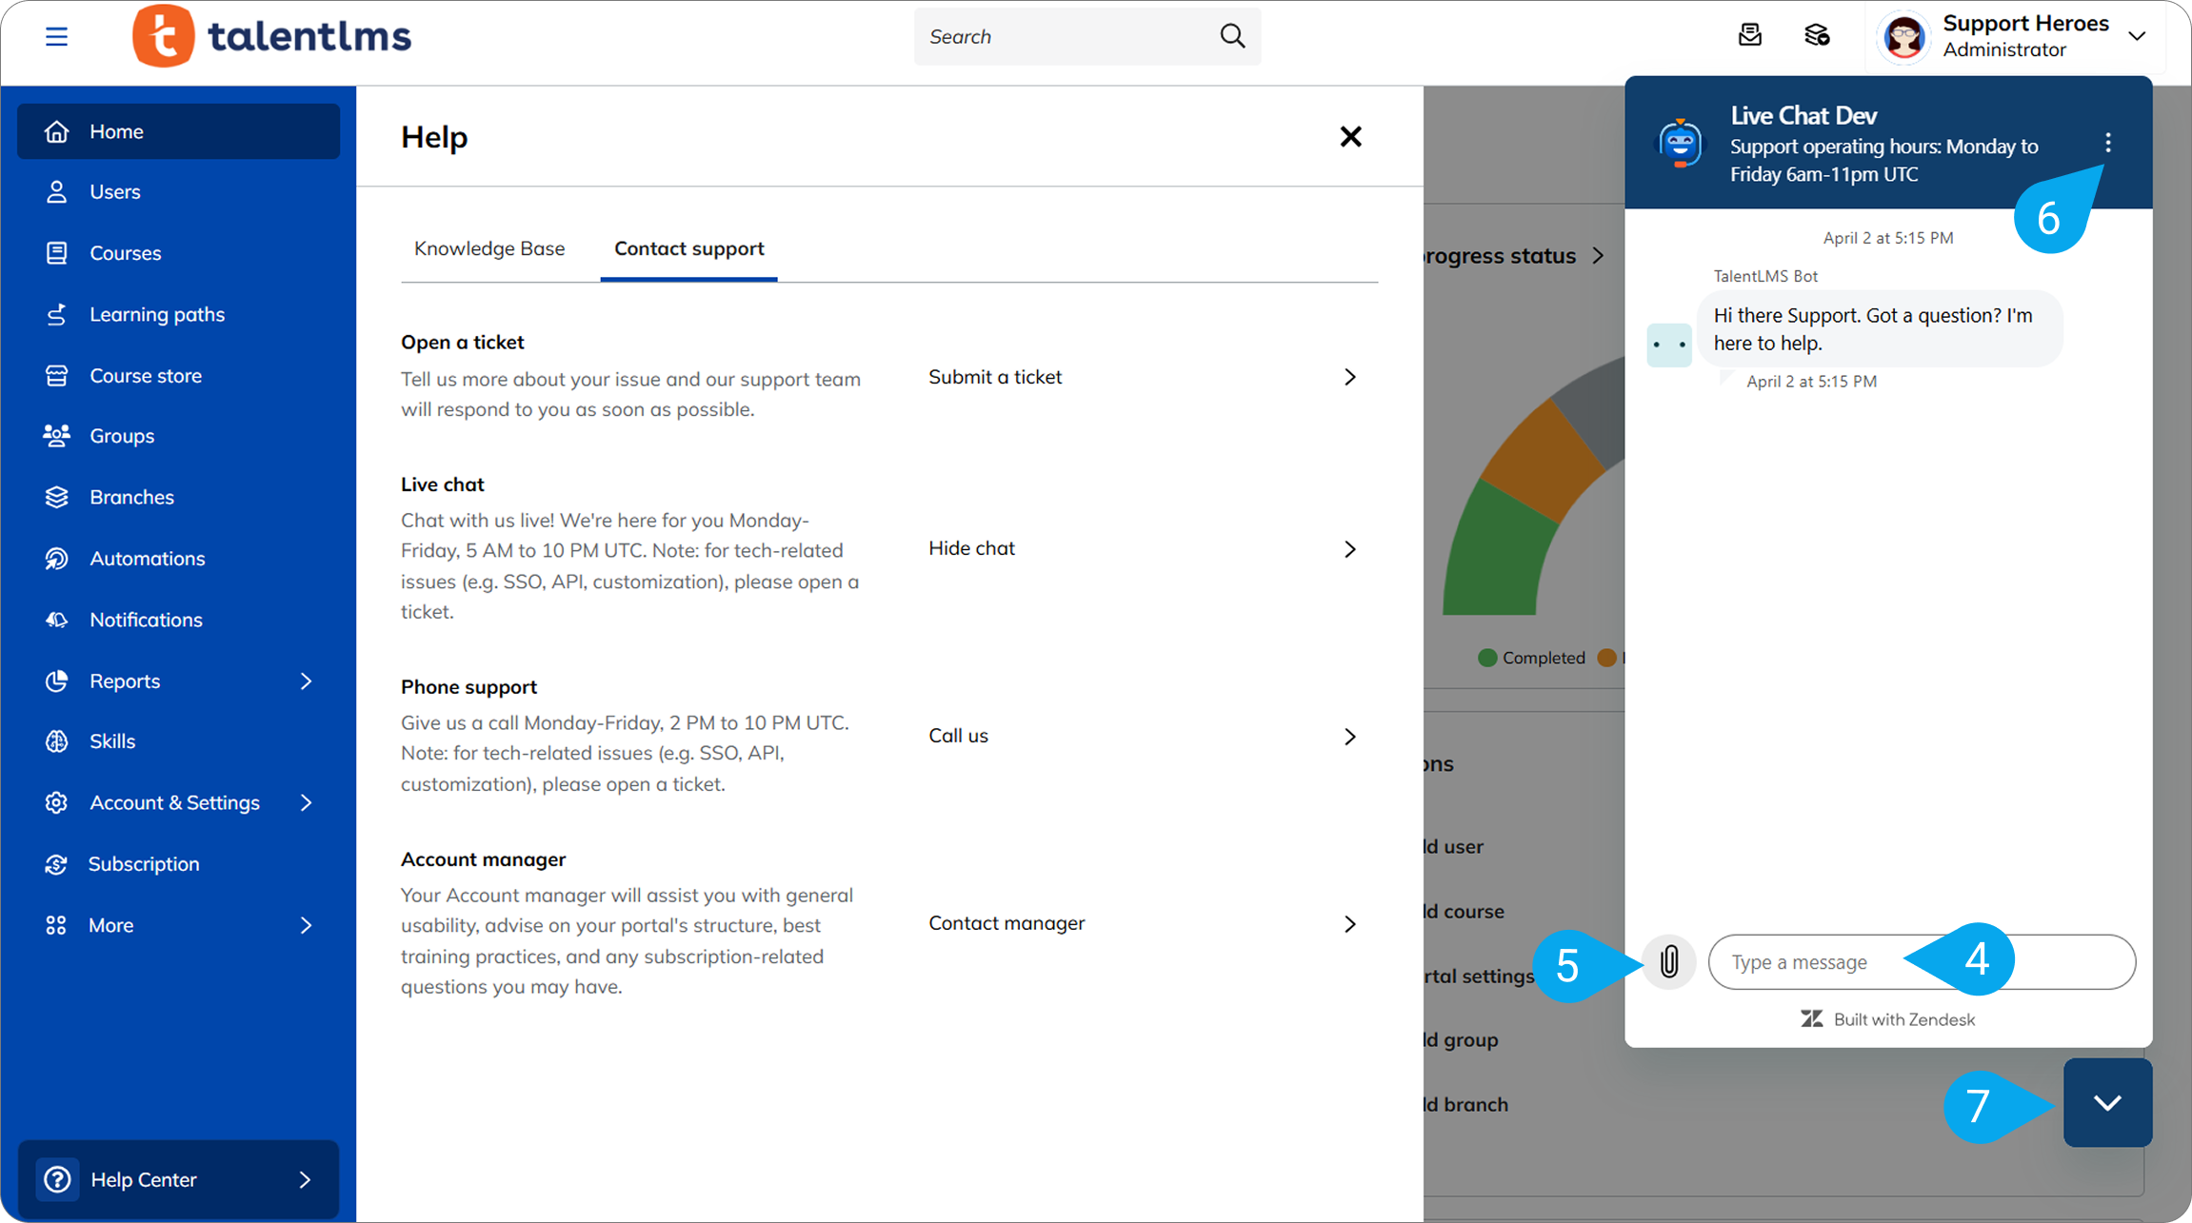
Task: Open the messages inbox icon in header
Action: point(1749,36)
